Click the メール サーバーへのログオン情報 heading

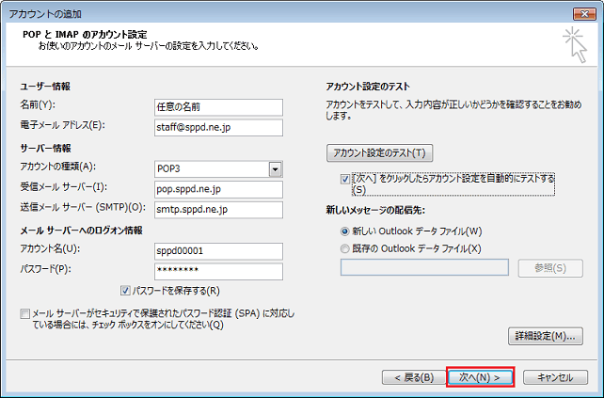pos(81,231)
